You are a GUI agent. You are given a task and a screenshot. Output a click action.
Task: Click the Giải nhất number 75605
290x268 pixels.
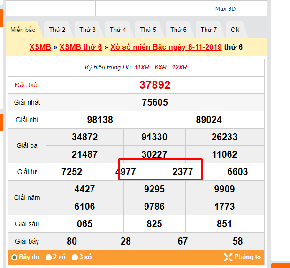pyautogui.click(x=155, y=102)
